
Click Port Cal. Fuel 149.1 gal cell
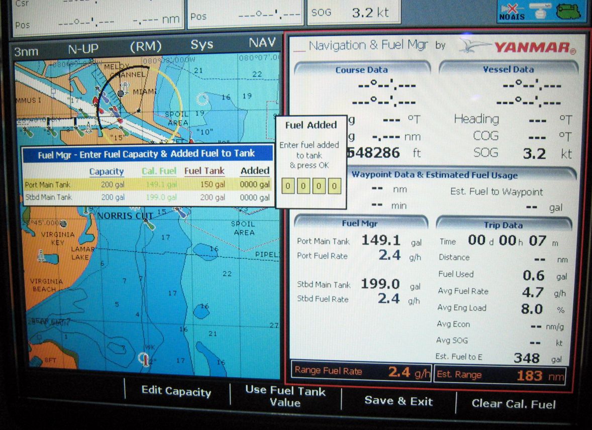161,185
